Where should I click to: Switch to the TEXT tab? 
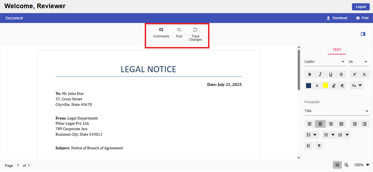point(337,50)
